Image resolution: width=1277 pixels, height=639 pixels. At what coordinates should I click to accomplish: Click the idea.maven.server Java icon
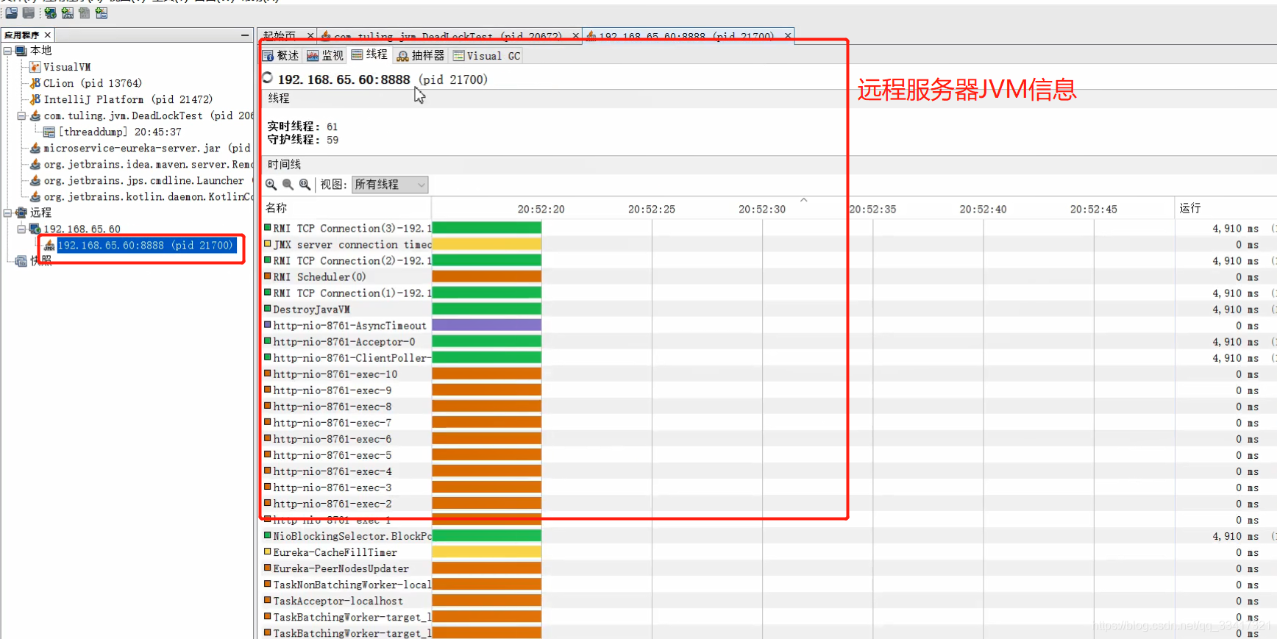click(x=35, y=164)
